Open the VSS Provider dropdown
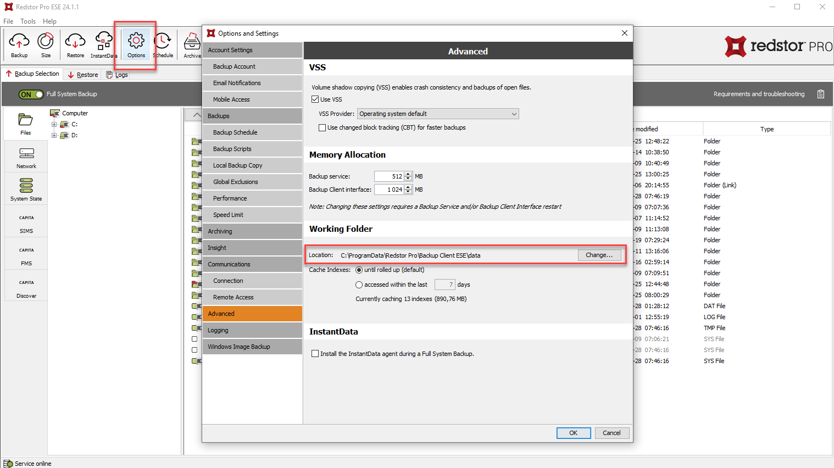The height and width of the screenshot is (468, 834). [x=438, y=114]
